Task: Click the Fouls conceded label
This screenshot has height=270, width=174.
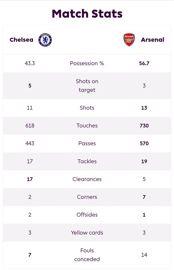Action: (x=87, y=255)
